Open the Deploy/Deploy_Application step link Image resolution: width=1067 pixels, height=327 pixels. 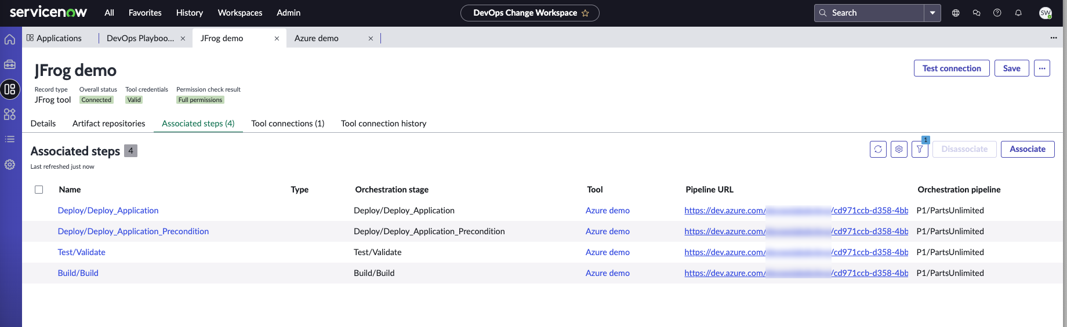click(108, 210)
